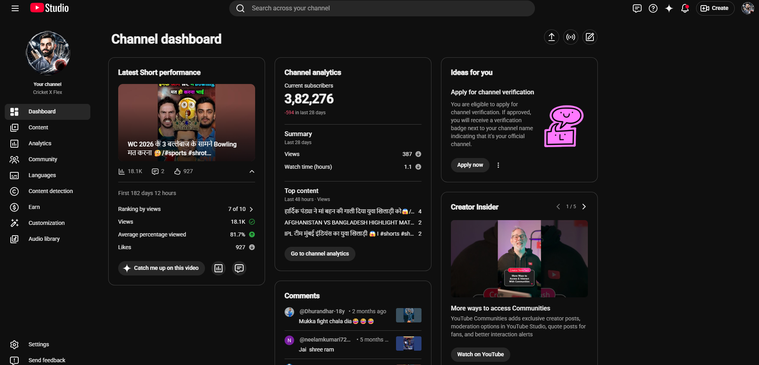The width and height of the screenshot is (759, 365).
Task: Open video comments icon beside Catch me up
Action: tap(239, 268)
